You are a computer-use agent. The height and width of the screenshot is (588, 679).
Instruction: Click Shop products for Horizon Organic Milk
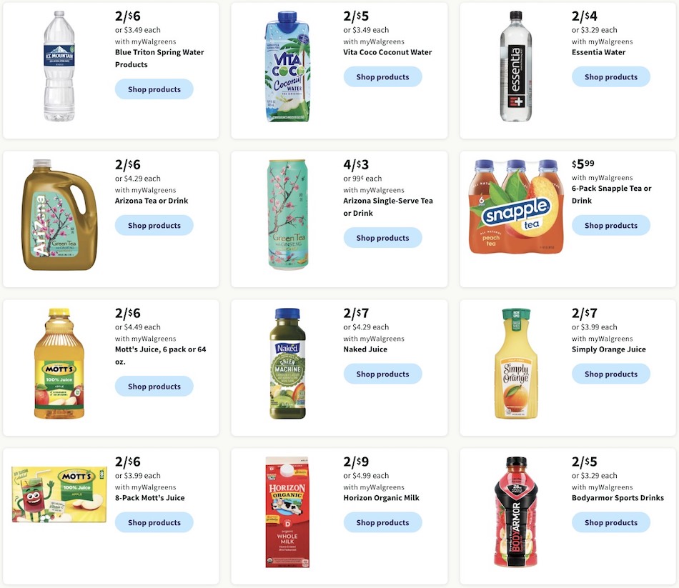click(382, 522)
